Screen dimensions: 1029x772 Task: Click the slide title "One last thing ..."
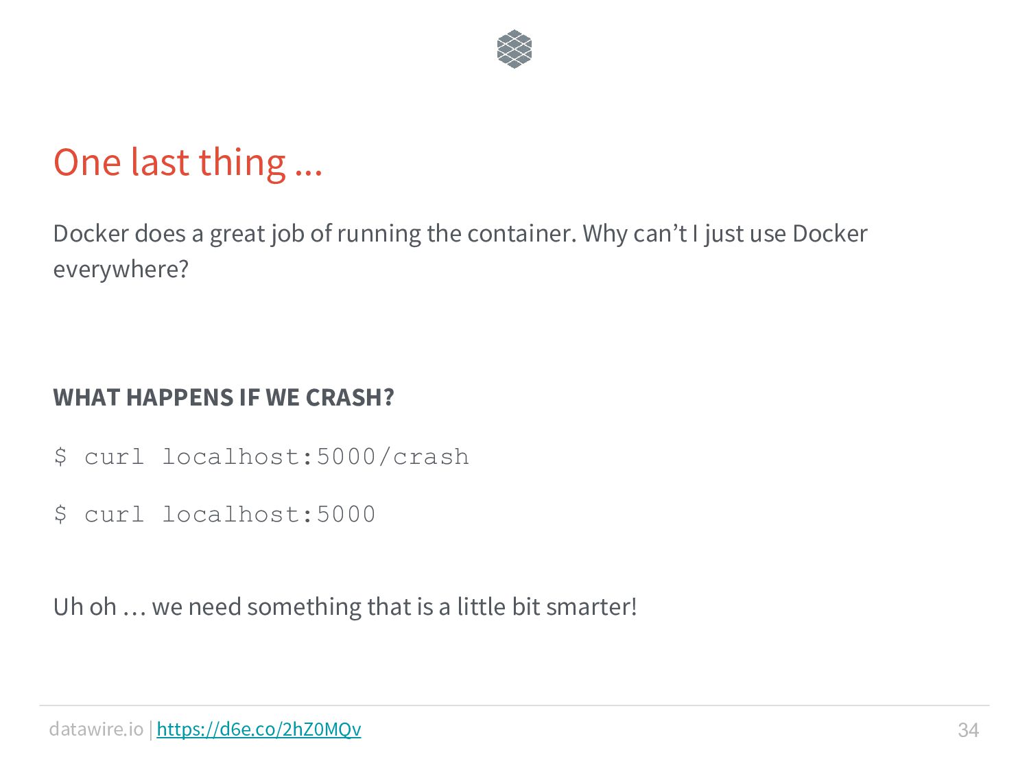point(188,163)
